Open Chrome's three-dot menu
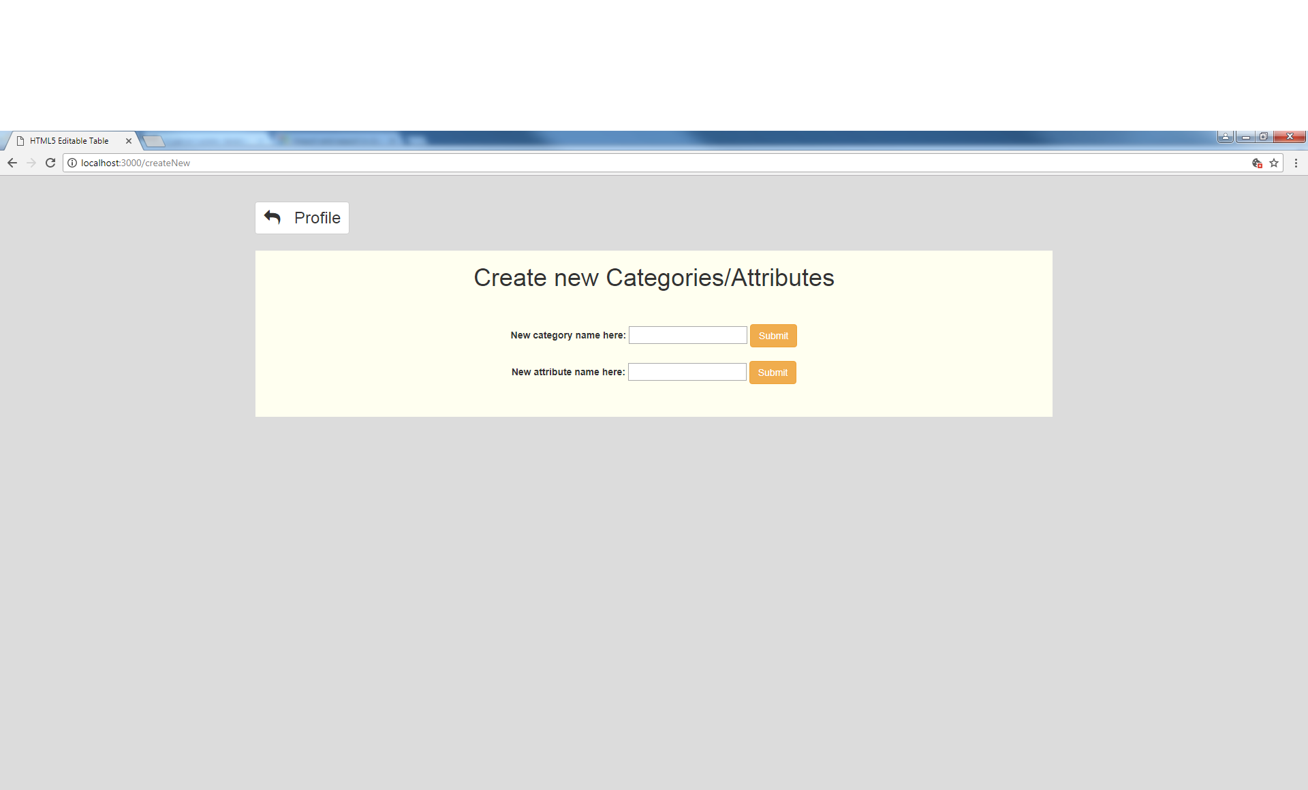 (1296, 163)
